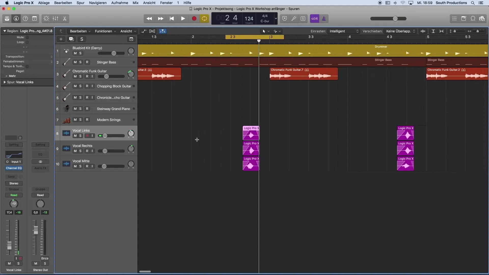This screenshot has width=489, height=275.
Task: Click the Stereo output slot
Action: (x=14, y=184)
